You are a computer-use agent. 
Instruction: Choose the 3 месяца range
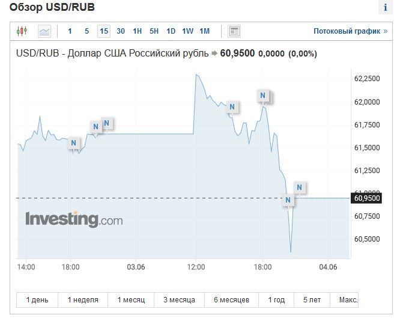tap(179, 299)
